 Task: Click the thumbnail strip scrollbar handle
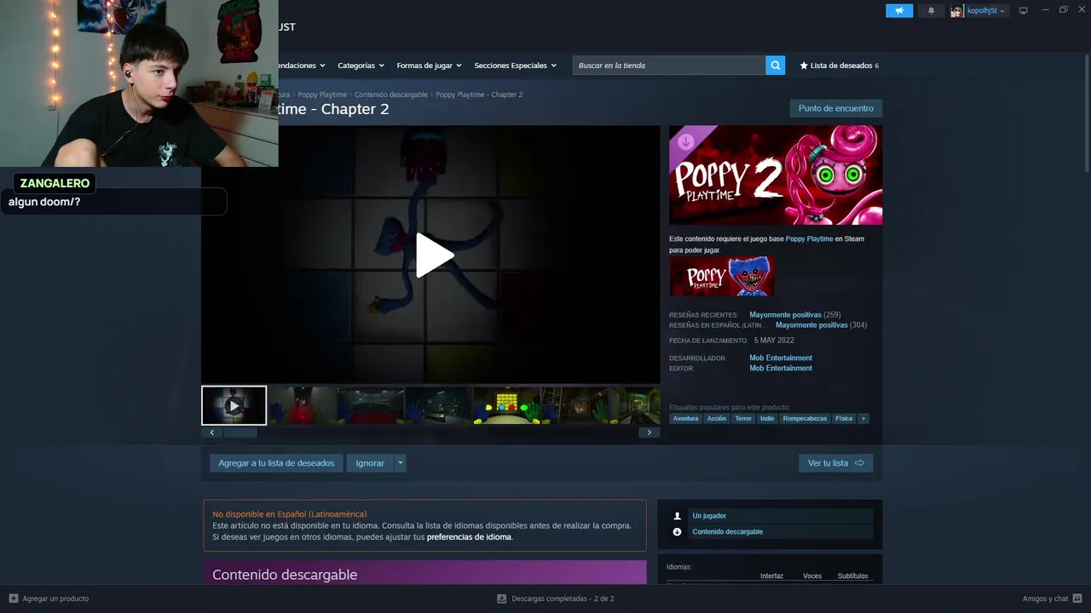click(240, 433)
